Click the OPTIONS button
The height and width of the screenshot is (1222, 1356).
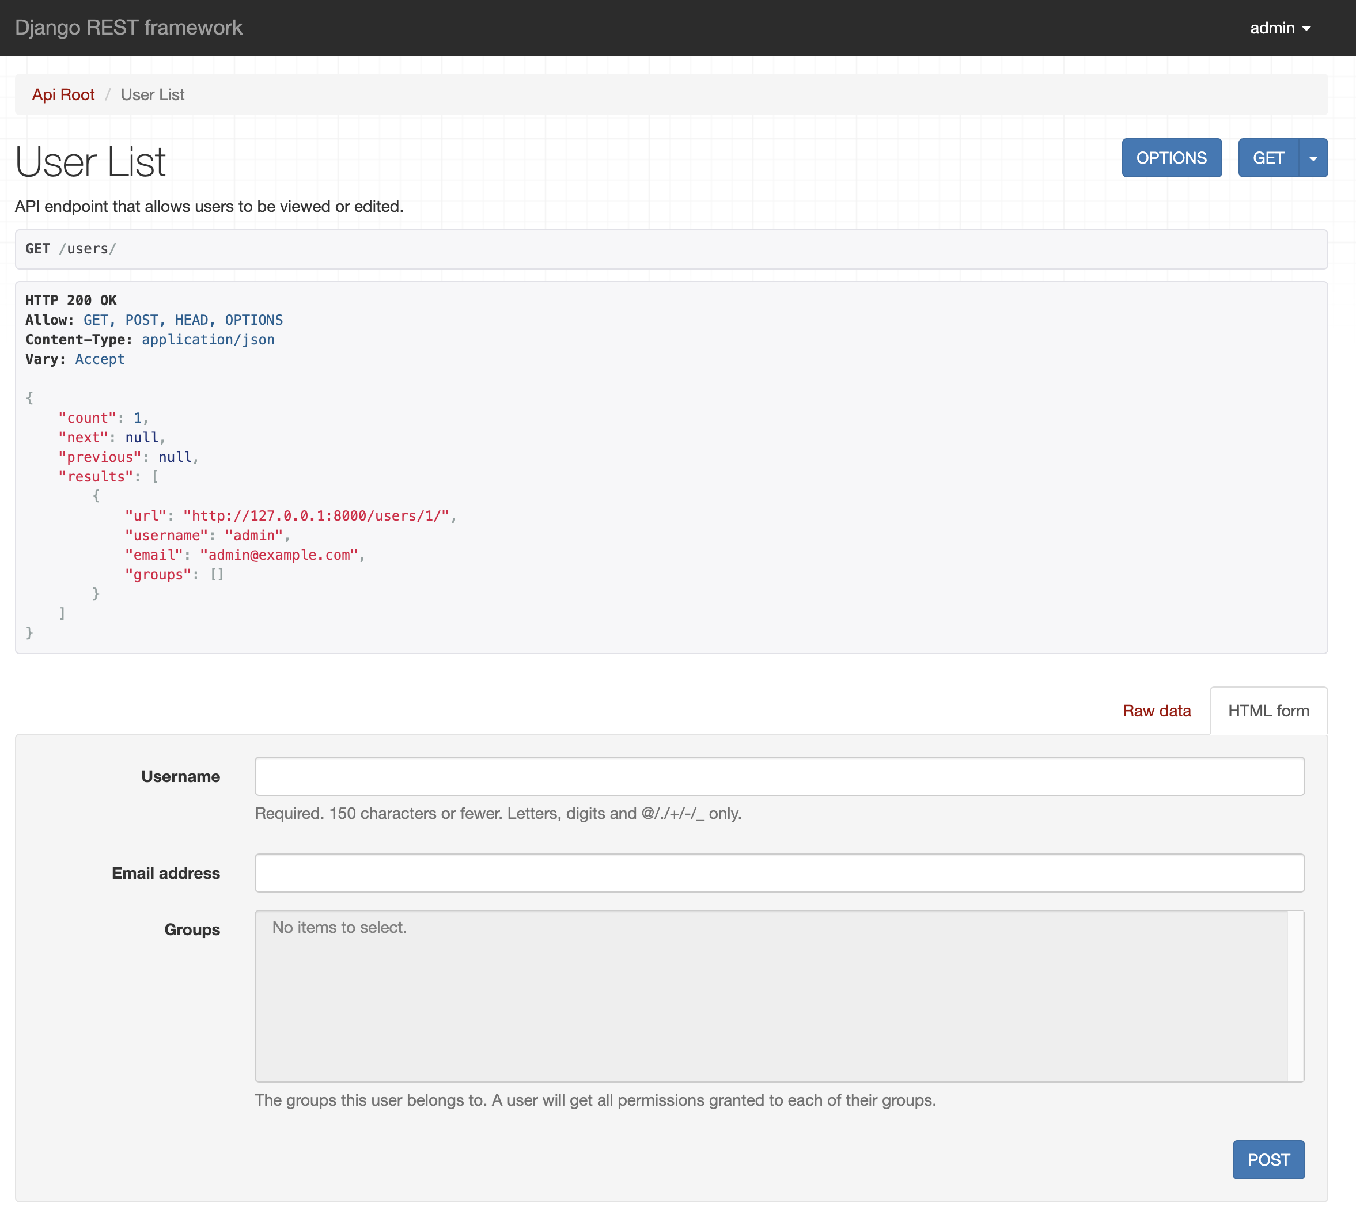(1171, 158)
